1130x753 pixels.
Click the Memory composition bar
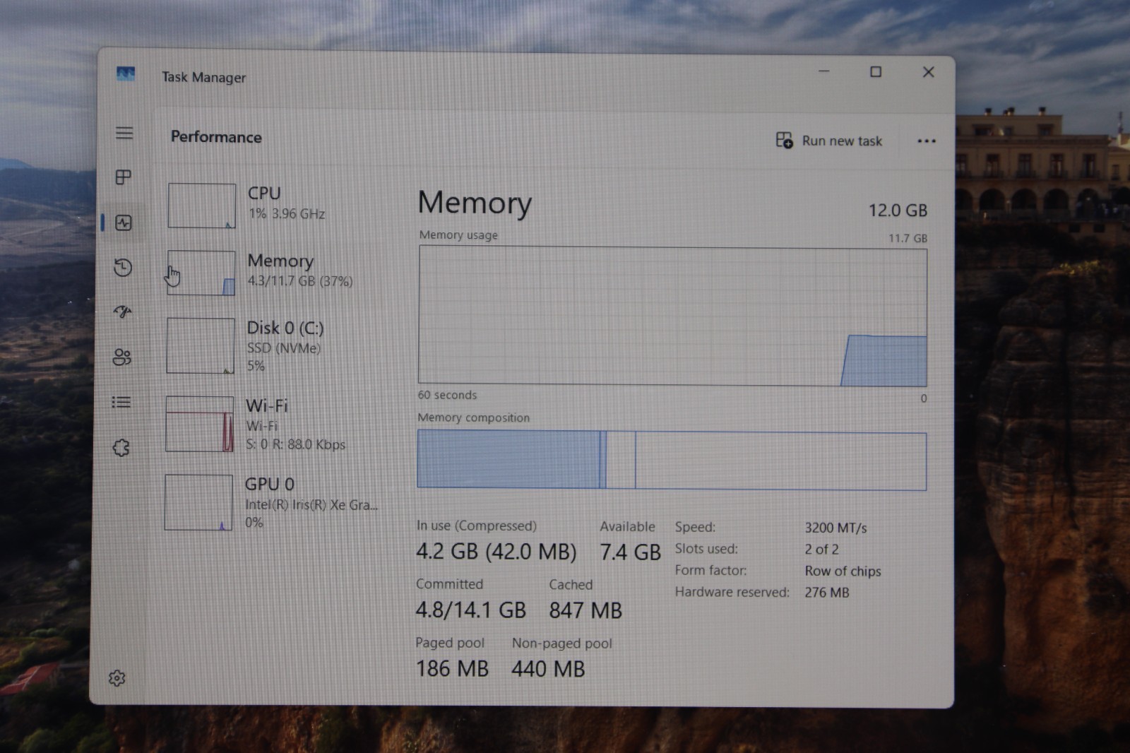tap(672, 460)
